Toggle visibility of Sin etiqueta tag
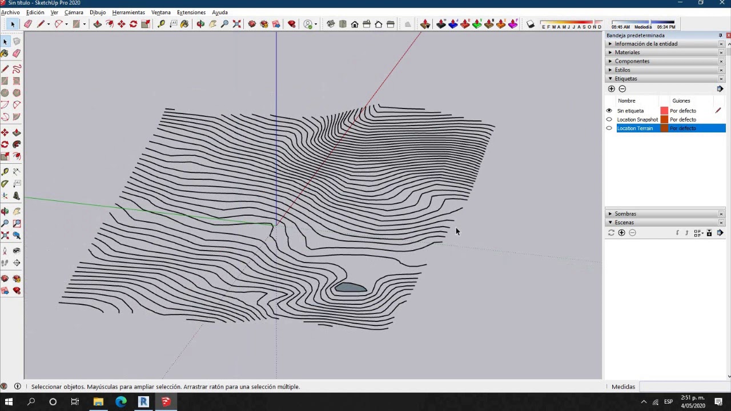This screenshot has width=731, height=411. [x=609, y=111]
